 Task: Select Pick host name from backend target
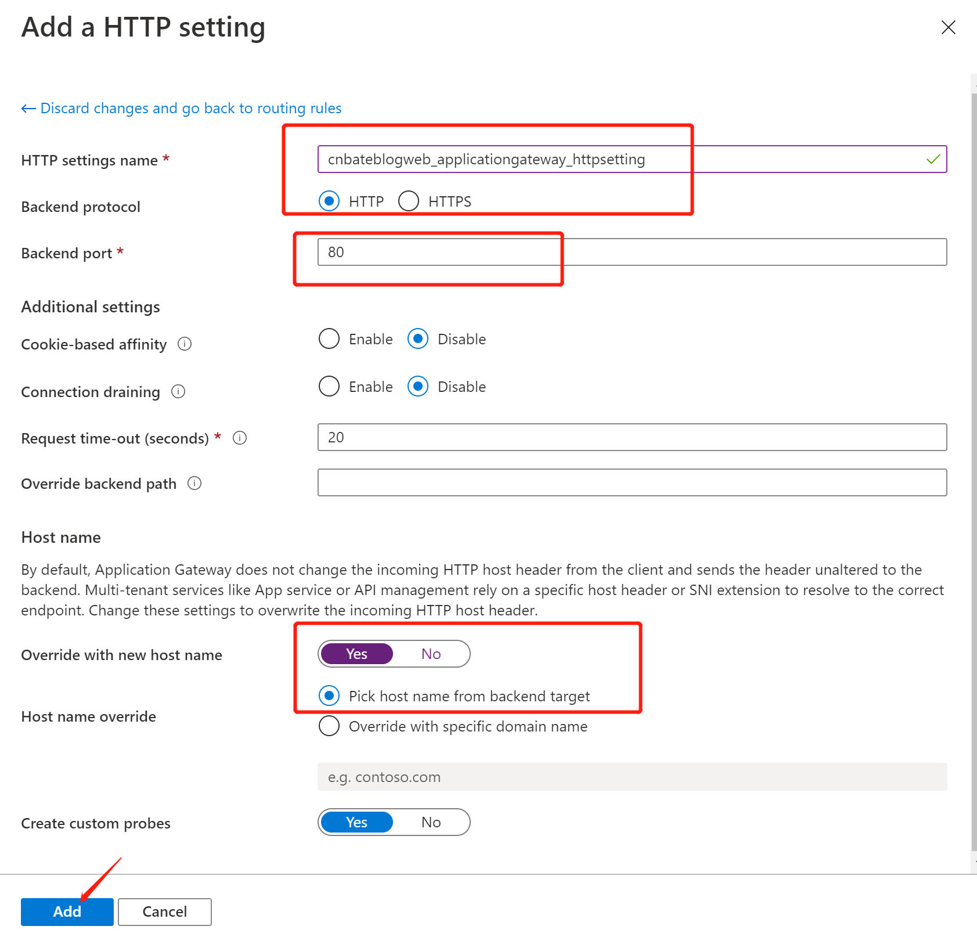(329, 696)
